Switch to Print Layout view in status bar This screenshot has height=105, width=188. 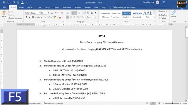click(153, 103)
